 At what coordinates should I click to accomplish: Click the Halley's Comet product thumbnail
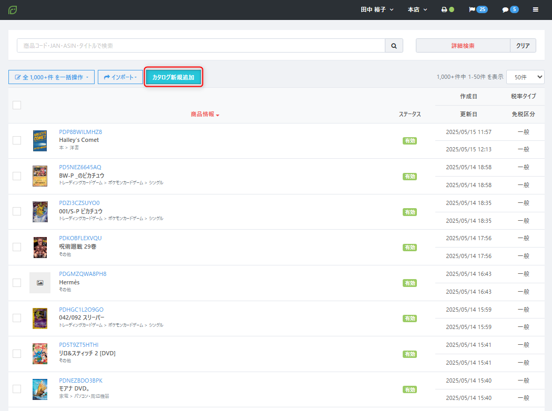pyautogui.click(x=40, y=141)
